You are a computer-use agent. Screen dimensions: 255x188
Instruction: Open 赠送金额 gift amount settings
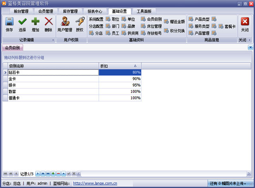tap(175, 22)
